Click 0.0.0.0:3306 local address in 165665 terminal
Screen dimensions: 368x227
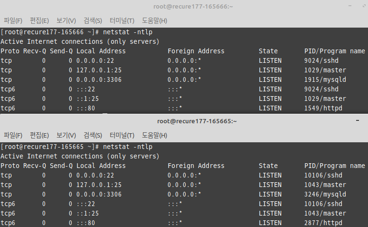coord(99,194)
